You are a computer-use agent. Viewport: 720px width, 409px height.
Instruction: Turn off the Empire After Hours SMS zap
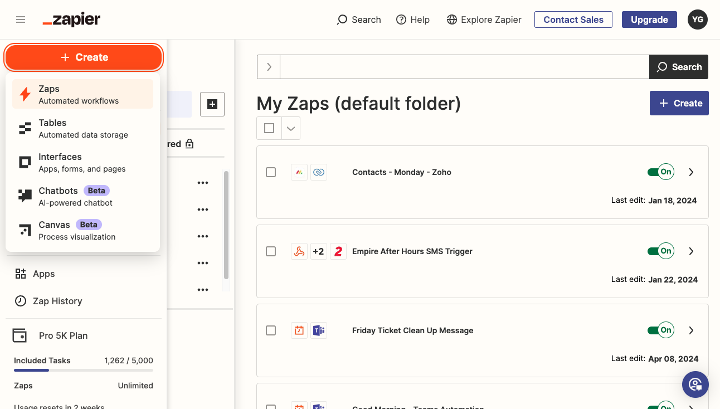point(661,251)
